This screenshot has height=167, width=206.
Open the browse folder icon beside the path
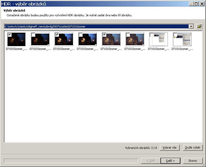[199, 26]
